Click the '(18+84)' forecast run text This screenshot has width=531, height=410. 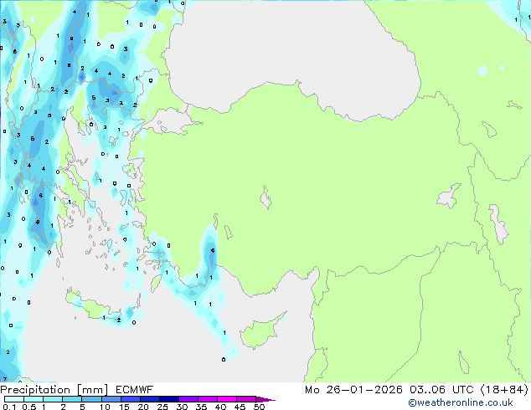pos(504,390)
